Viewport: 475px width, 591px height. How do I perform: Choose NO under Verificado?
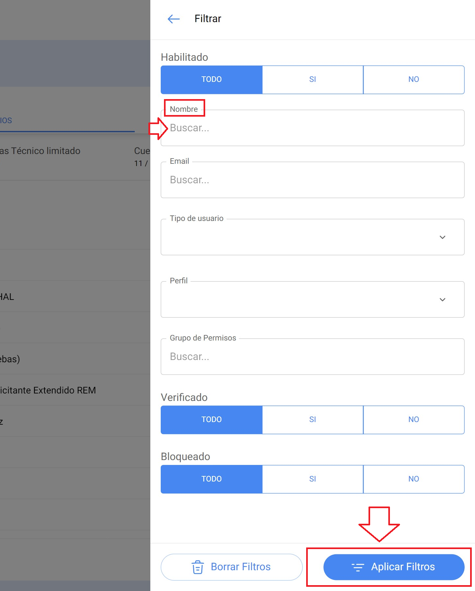[413, 419]
